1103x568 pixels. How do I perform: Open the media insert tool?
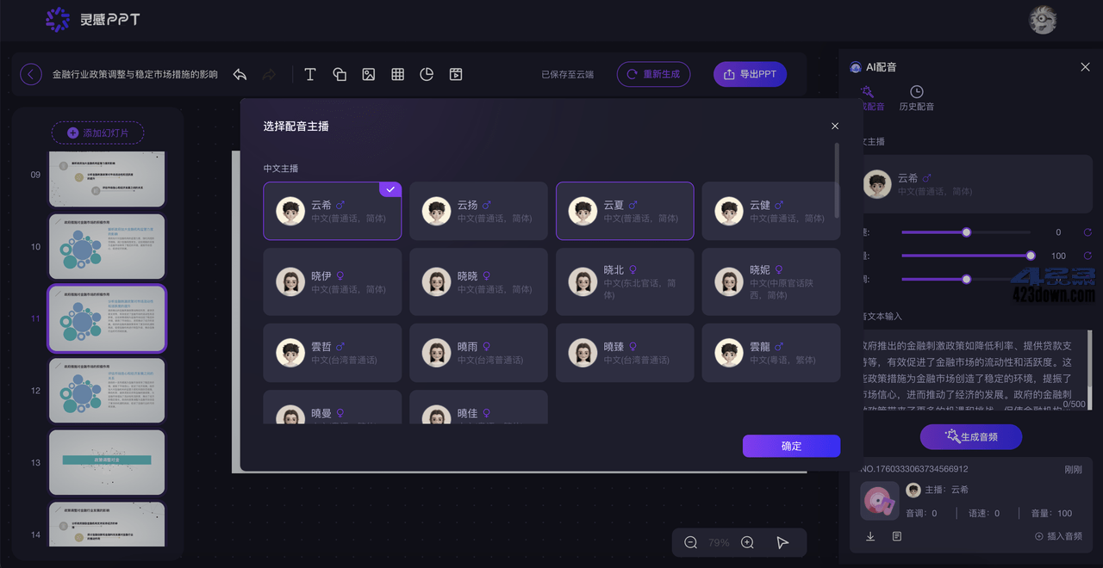pyautogui.click(x=455, y=74)
